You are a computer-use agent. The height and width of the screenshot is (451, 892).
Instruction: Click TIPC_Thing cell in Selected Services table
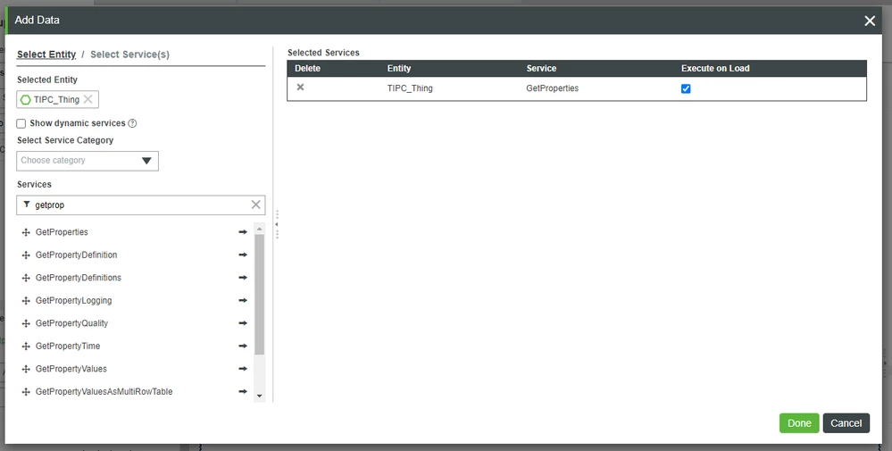(410, 88)
